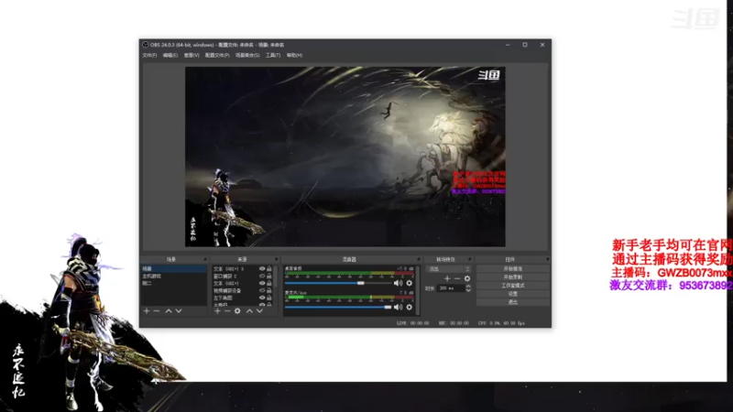
Task: Float the 混音器 dock panel
Action: pyautogui.click(x=419, y=259)
